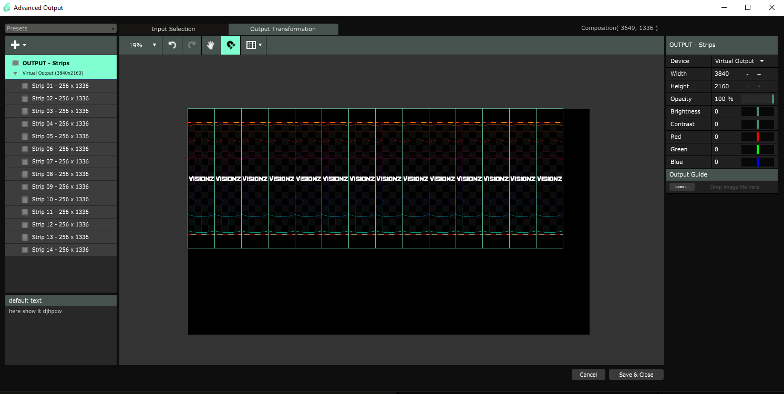This screenshot has height=394, width=784.
Task: Increase Width with the plus button
Action: [x=759, y=74]
